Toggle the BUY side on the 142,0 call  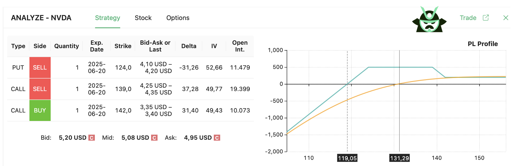tap(40, 110)
